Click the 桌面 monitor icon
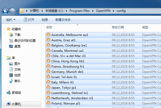Image resolution: width=161 pixels, height=108 pixels. coord(11,46)
